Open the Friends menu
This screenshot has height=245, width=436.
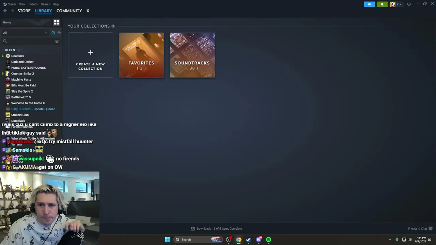tap(33, 4)
